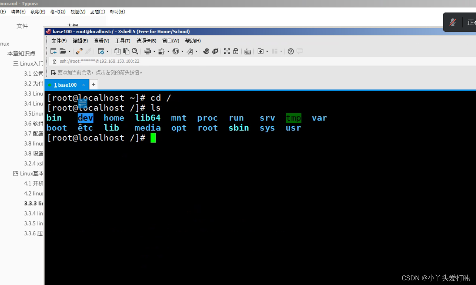Click 'sbin' directory in terminal listing
Viewport: 476px width, 285px height.
[239, 128]
